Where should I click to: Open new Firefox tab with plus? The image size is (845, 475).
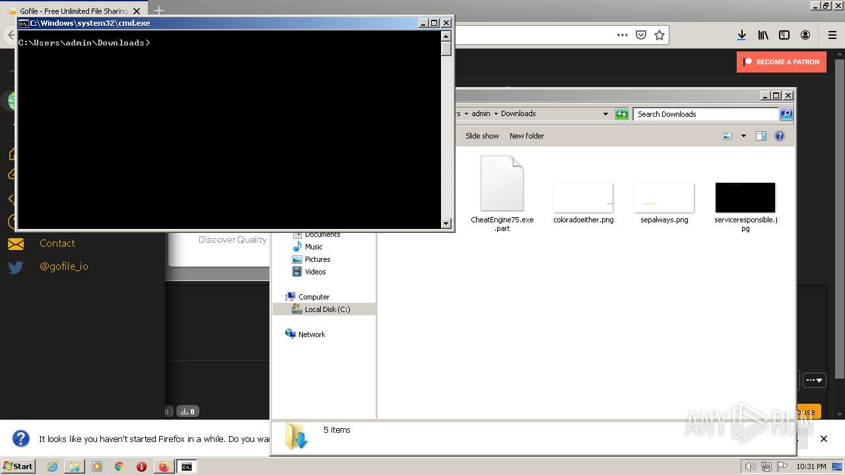point(159,11)
